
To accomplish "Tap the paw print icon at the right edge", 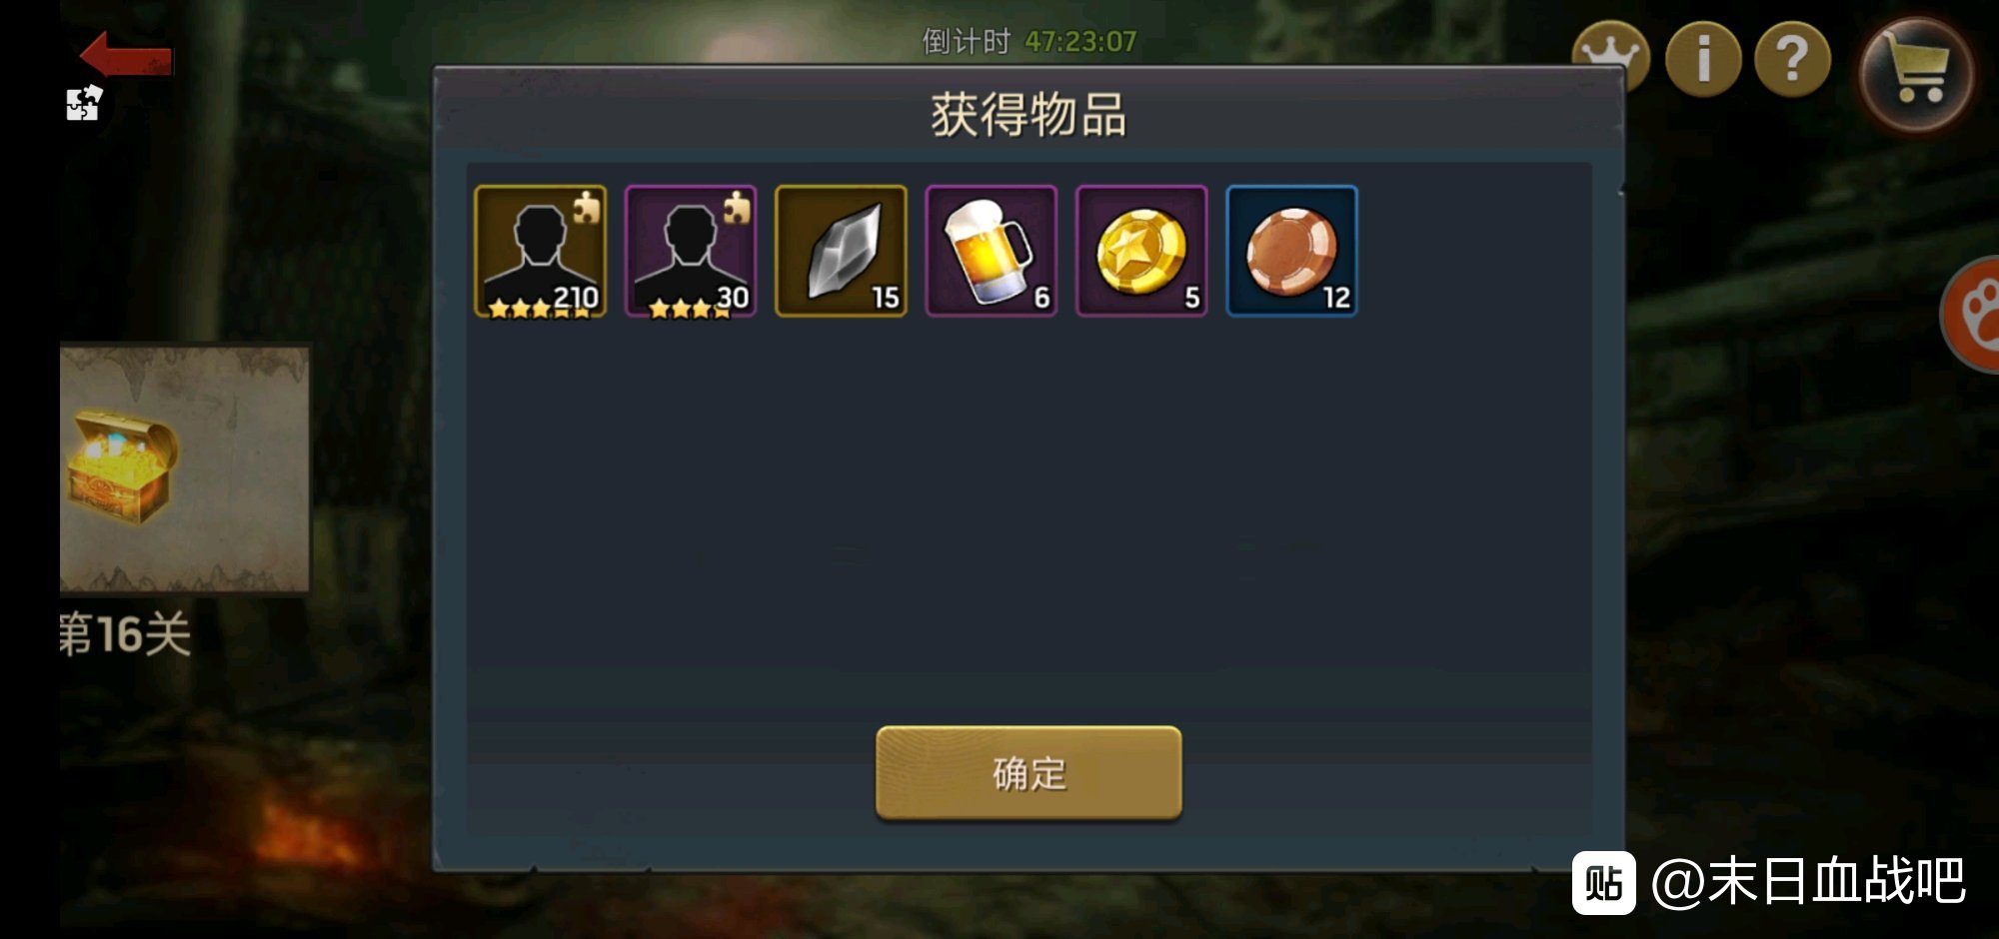I will pyautogui.click(x=1971, y=315).
